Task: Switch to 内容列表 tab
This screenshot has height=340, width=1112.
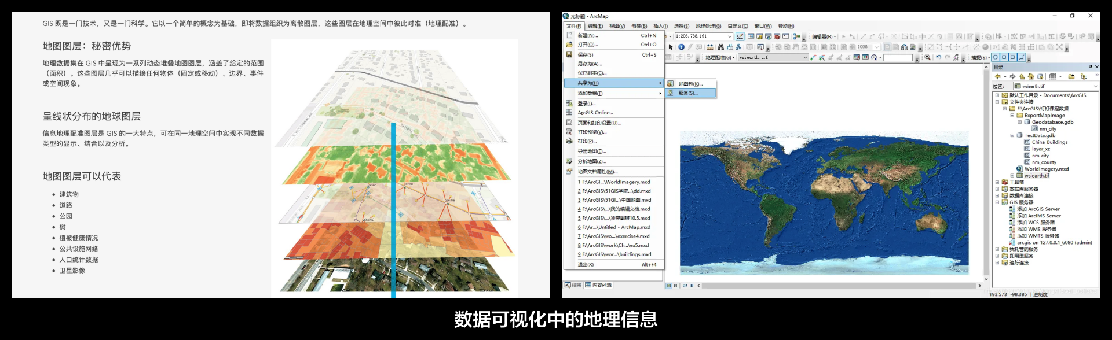Action: click(598, 285)
